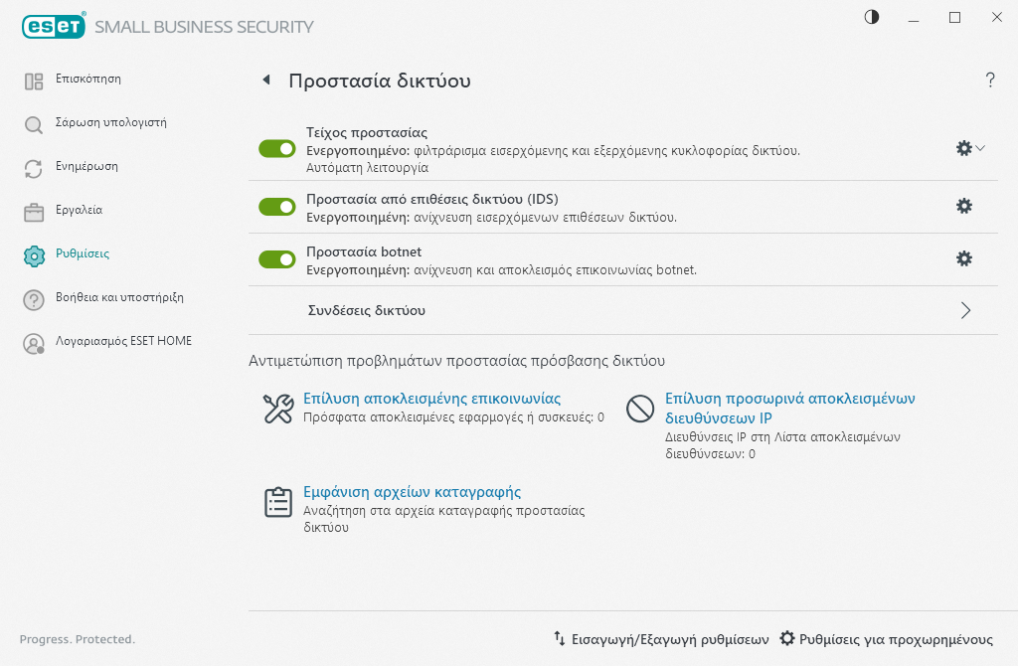Viewport: 1018px width, 666px height.
Task: Switch off the Προστασία botnet toggle
Action: coord(277,259)
